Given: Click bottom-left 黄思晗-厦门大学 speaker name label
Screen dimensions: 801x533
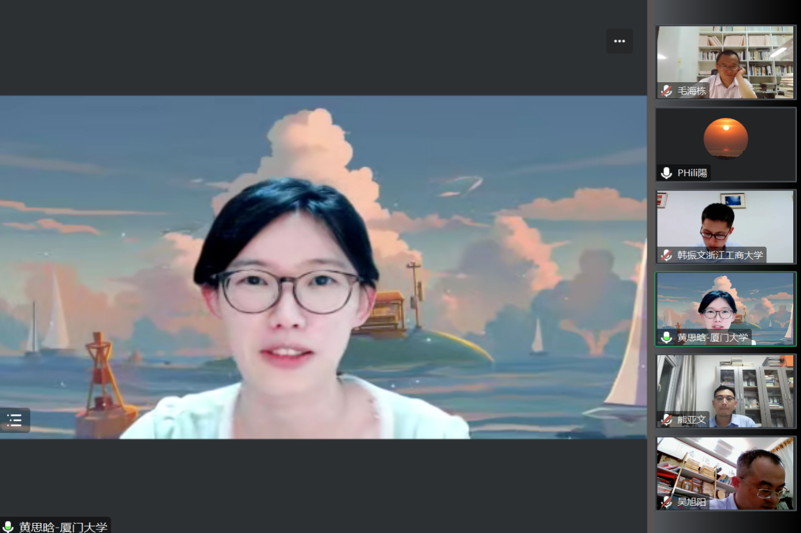Looking at the screenshot, I should click(x=63, y=527).
